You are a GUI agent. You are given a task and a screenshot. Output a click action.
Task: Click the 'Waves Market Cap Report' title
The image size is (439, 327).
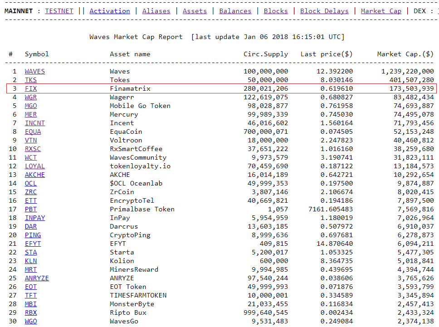tap(136, 37)
